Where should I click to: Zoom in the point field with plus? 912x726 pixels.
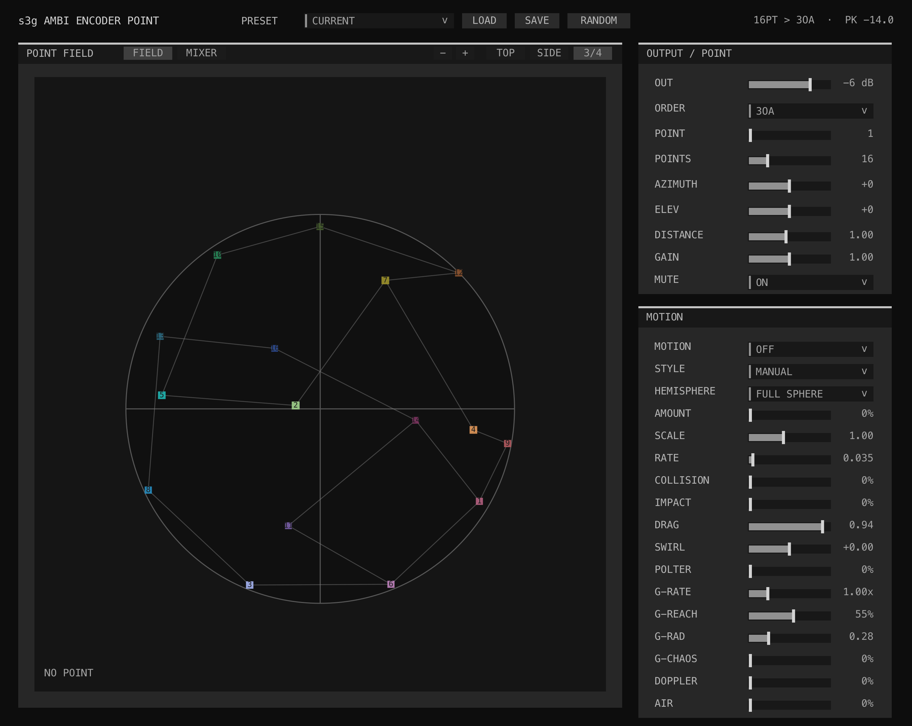coord(465,53)
